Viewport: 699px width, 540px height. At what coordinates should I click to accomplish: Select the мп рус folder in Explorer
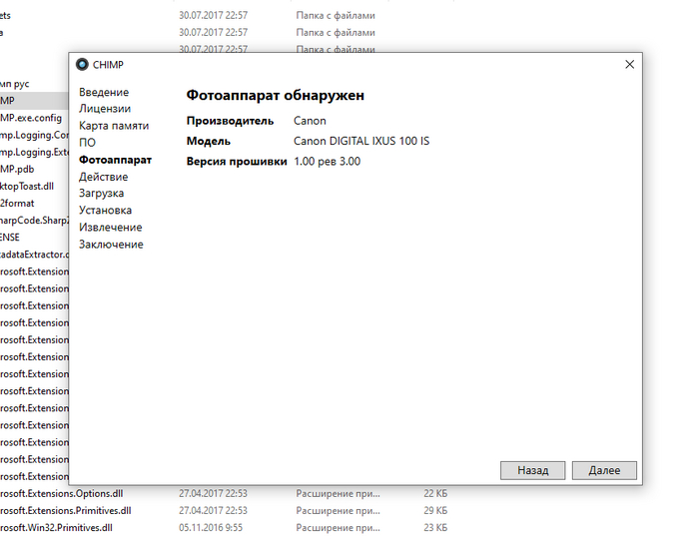[15, 84]
